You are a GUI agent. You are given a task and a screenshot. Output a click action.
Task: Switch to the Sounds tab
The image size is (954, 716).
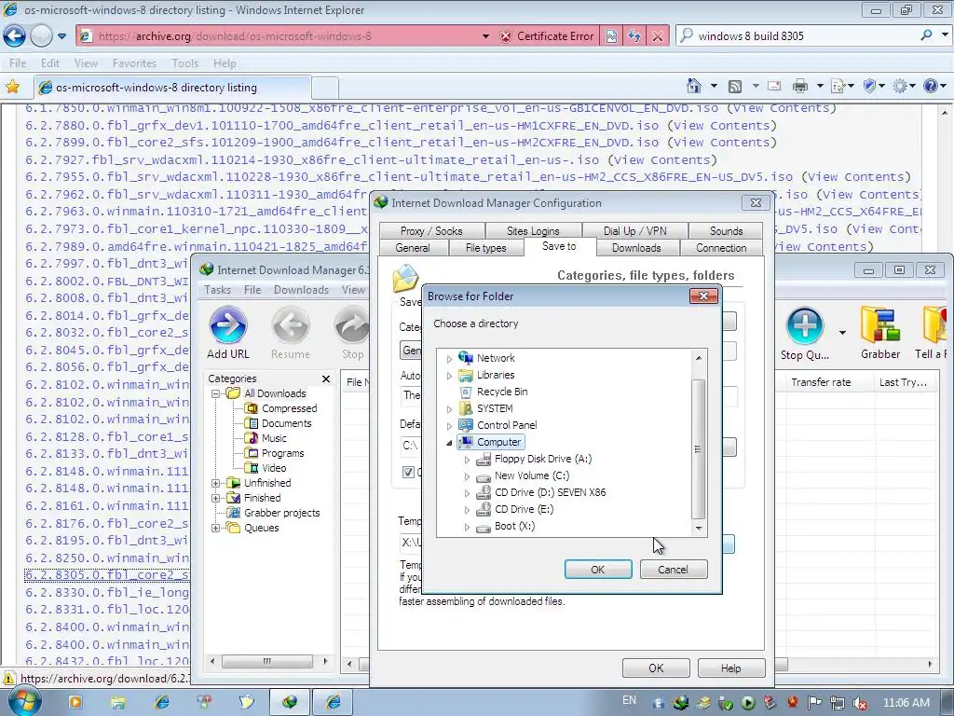click(x=726, y=231)
